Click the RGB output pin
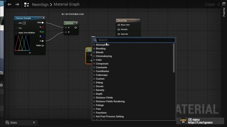The height and width of the screenshot is (127, 227). (43, 23)
